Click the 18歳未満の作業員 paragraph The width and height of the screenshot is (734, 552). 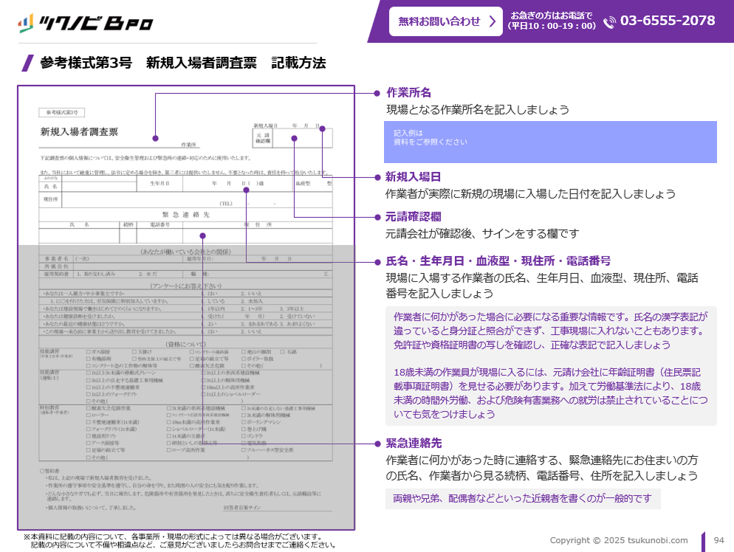coord(551,393)
